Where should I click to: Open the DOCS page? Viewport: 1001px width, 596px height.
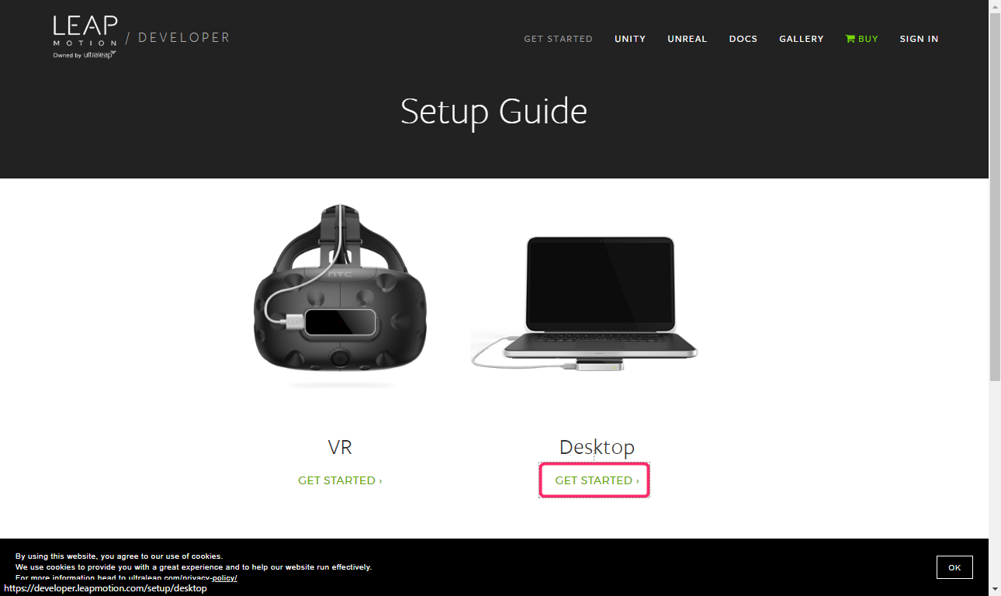(743, 39)
